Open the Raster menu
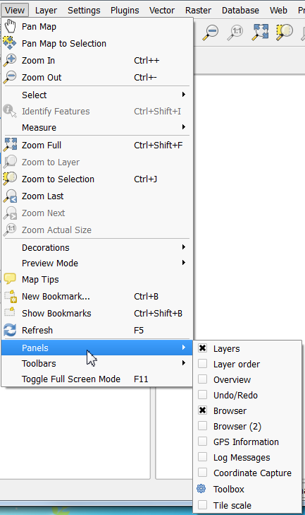Image resolution: width=305 pixels, height=515 pixels. coord(198,10)
